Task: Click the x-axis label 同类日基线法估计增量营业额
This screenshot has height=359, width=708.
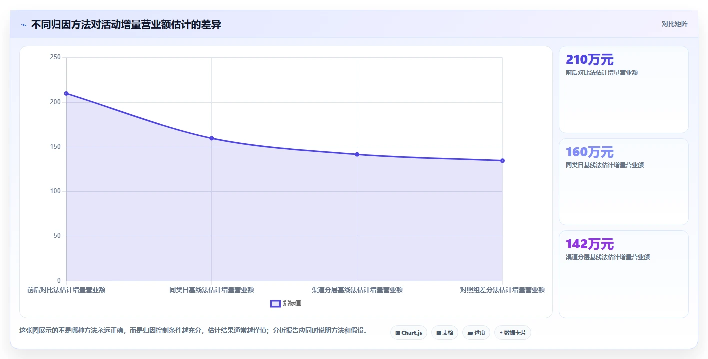Action: (x=211, y=290)
